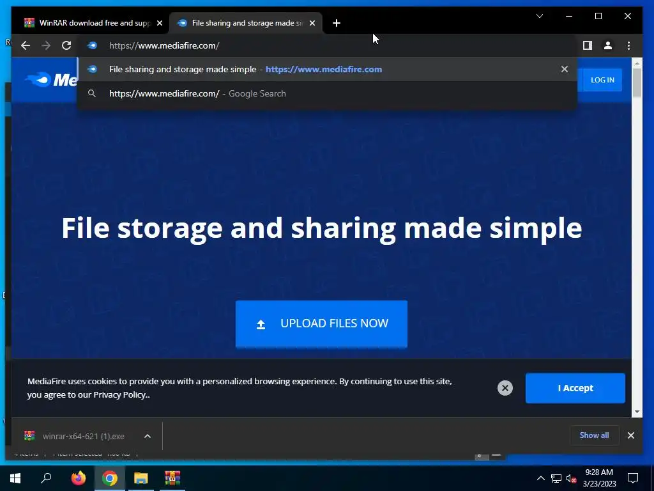Launch Firefox from taskbar
The width and height of the screenshot is (654, 491).
(78, 478)
